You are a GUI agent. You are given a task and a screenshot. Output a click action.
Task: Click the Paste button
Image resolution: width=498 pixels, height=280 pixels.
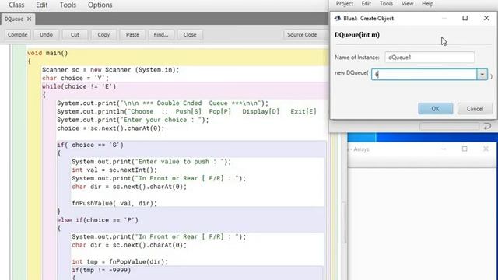tap(132, 34)
